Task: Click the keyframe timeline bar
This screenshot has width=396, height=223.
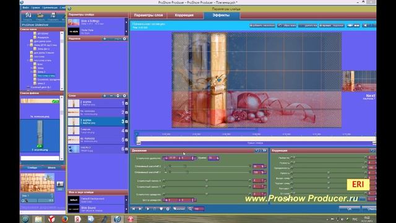Action: [x=256, y=139]
